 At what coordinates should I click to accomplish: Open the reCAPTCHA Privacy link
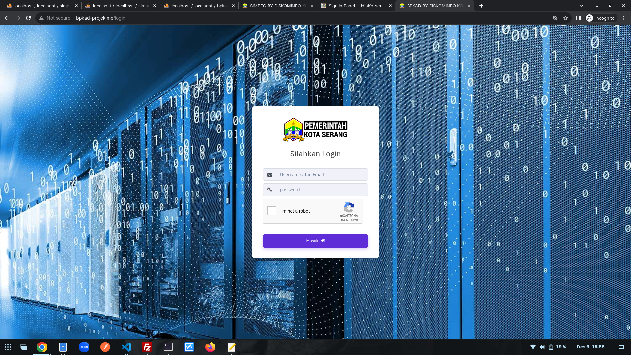(x=343, y=220)
